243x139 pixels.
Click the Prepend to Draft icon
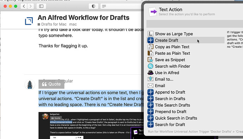[150, 112]
